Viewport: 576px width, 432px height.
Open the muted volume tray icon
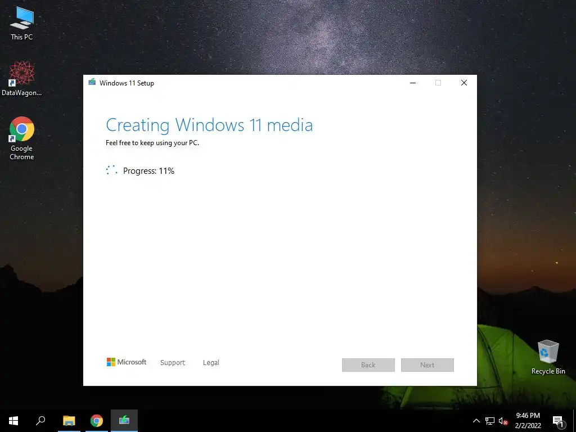[503, 421]
